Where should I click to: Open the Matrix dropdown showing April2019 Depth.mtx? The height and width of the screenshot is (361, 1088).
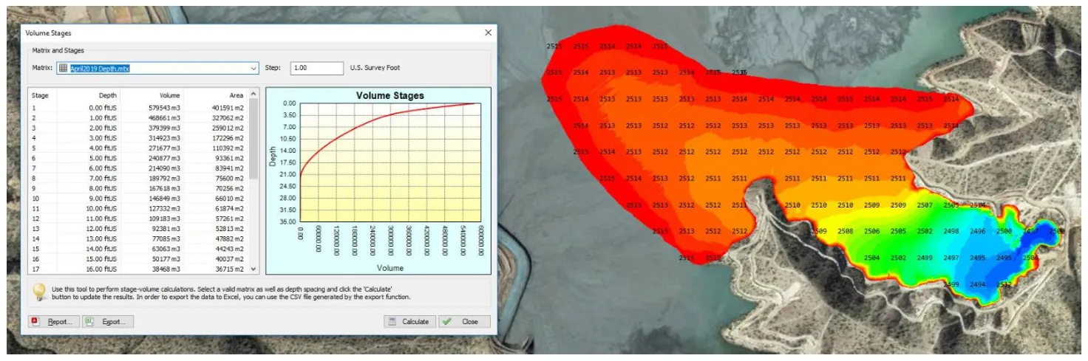[x=158, y=68]
